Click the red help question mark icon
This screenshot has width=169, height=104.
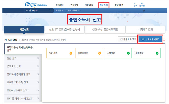point(164,39)
